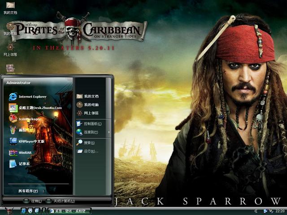287x215 pixels.
Task: Open 搜索(S) search entry
Action: tap(86, 142)
